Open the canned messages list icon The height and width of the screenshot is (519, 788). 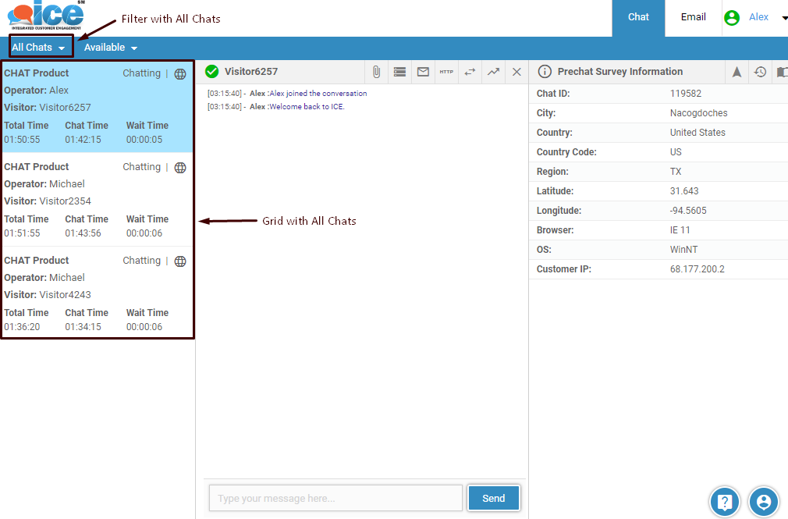coord(399,72)
